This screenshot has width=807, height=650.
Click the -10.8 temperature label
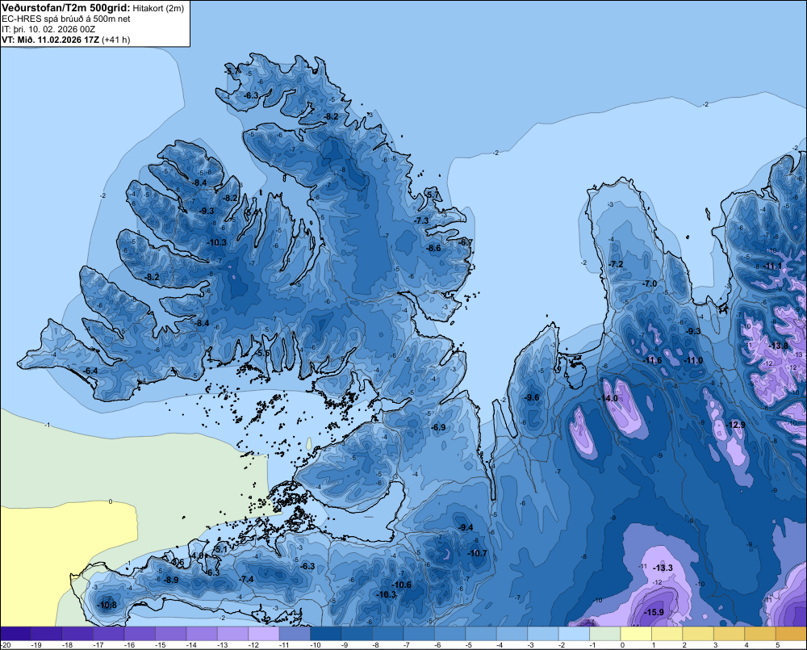[x=107, y=605]
